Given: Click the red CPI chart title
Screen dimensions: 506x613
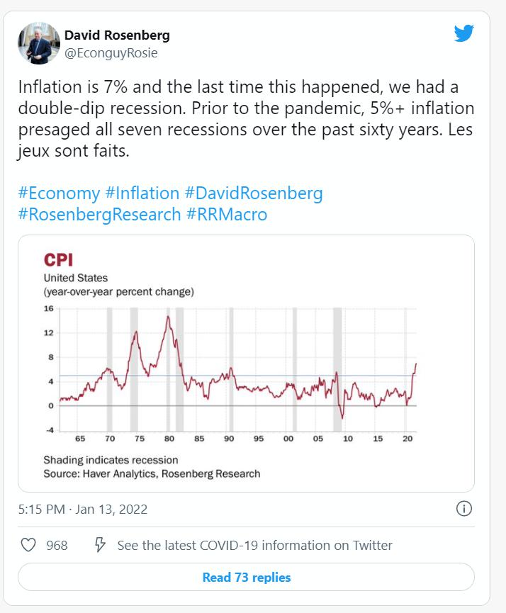Looking at the screenshot, I should click(x=58, y=259).
